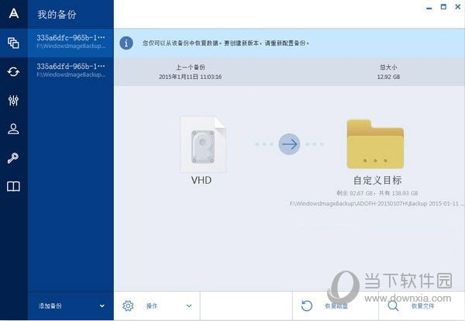Open the Sync section icon
The height and width of the screenshot is (321, 465).
[x=13, y=71]
